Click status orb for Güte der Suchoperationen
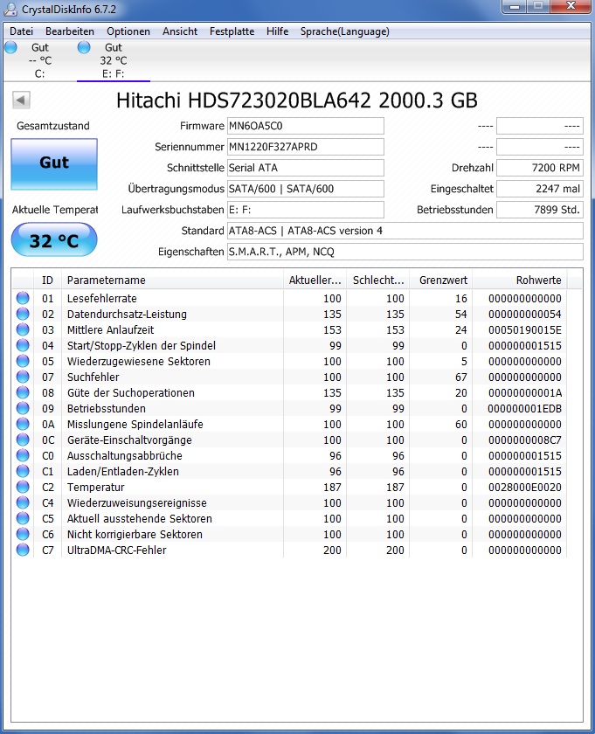Viewport: 595px width, 734px height. (x=23, y=392)
